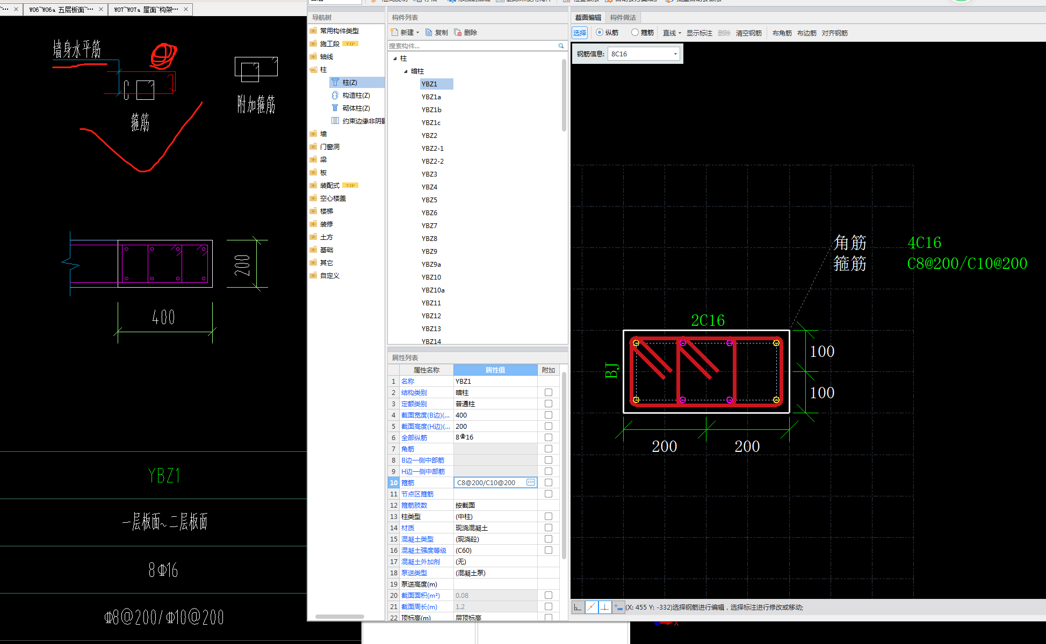This screenshot has width=1046, height=644.
Task: Click the green 2C16 rebar label in section
Action: pyautogui.click(x=708, y=320)
